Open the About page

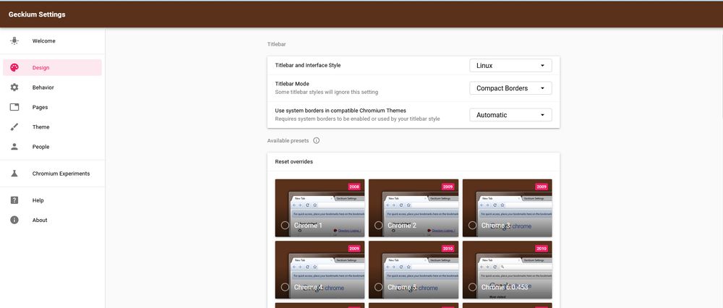53,221
